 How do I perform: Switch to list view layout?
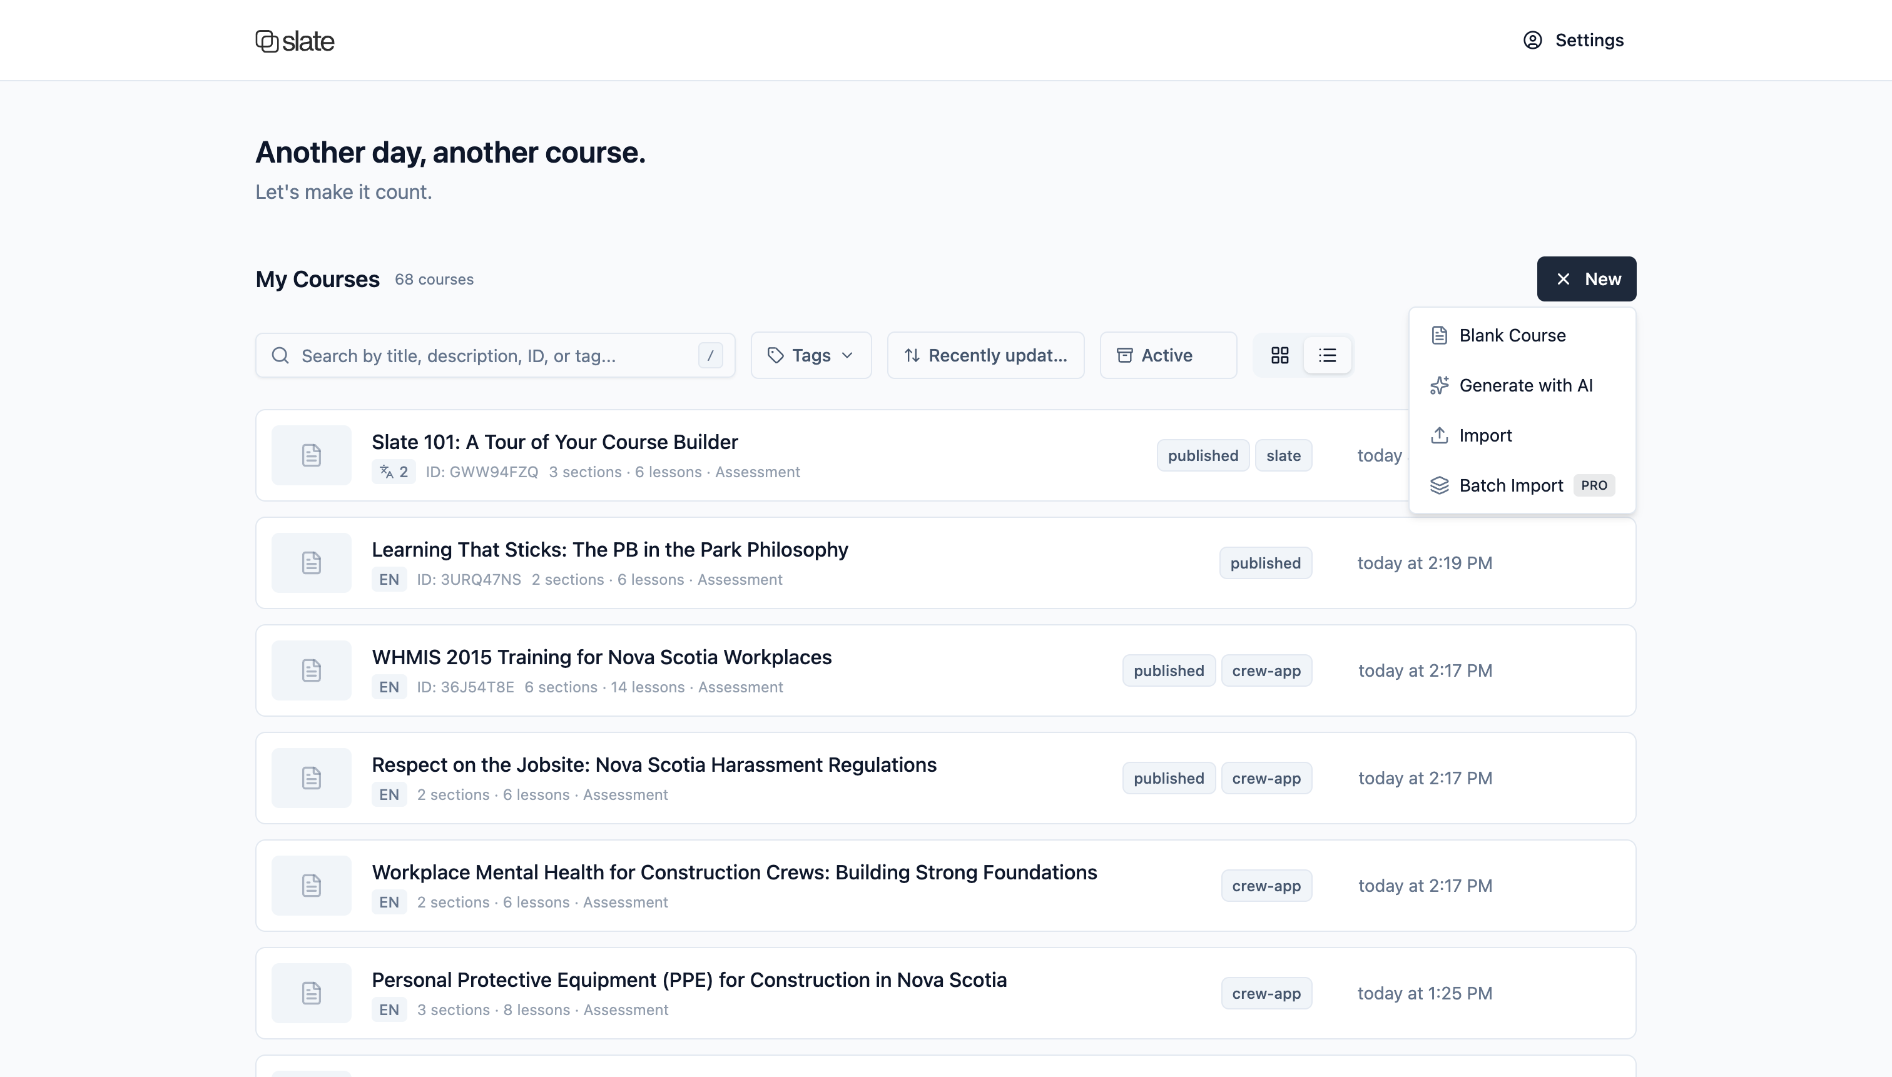1326,355
